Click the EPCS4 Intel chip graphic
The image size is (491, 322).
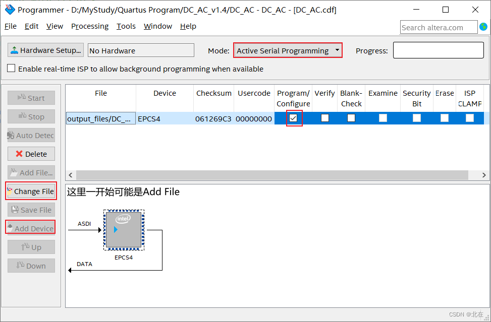pos(124,230)
